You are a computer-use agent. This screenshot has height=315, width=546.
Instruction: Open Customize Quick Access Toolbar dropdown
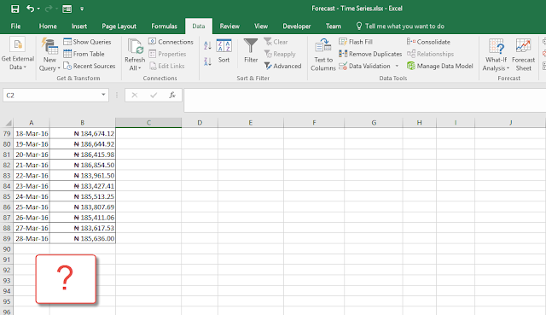tap(82, 9)
